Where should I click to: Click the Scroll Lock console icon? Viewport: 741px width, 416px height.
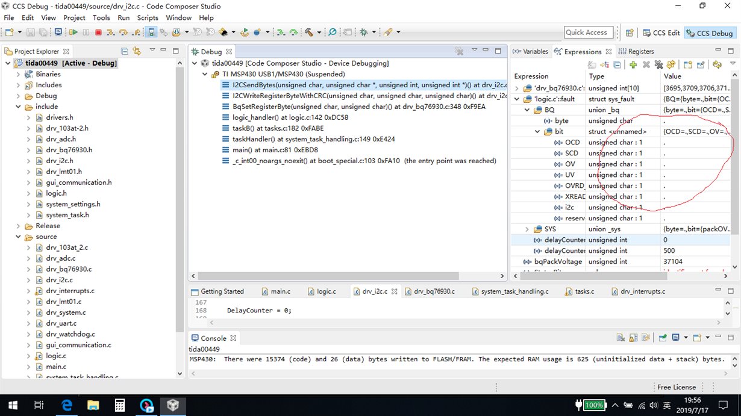point(633,338)
